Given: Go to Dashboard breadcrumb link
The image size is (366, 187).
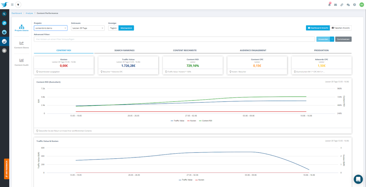Looking at the screenshot, I should point(17,13).
